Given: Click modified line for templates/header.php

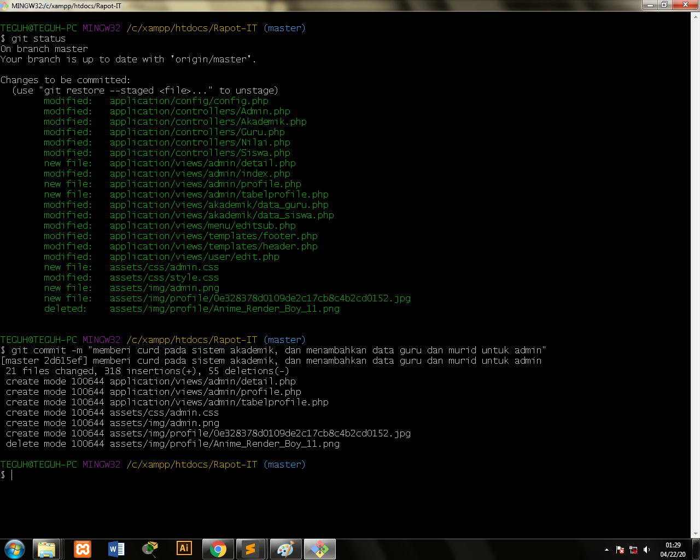Looking at the screenshot, I should [x=181, y=247].
